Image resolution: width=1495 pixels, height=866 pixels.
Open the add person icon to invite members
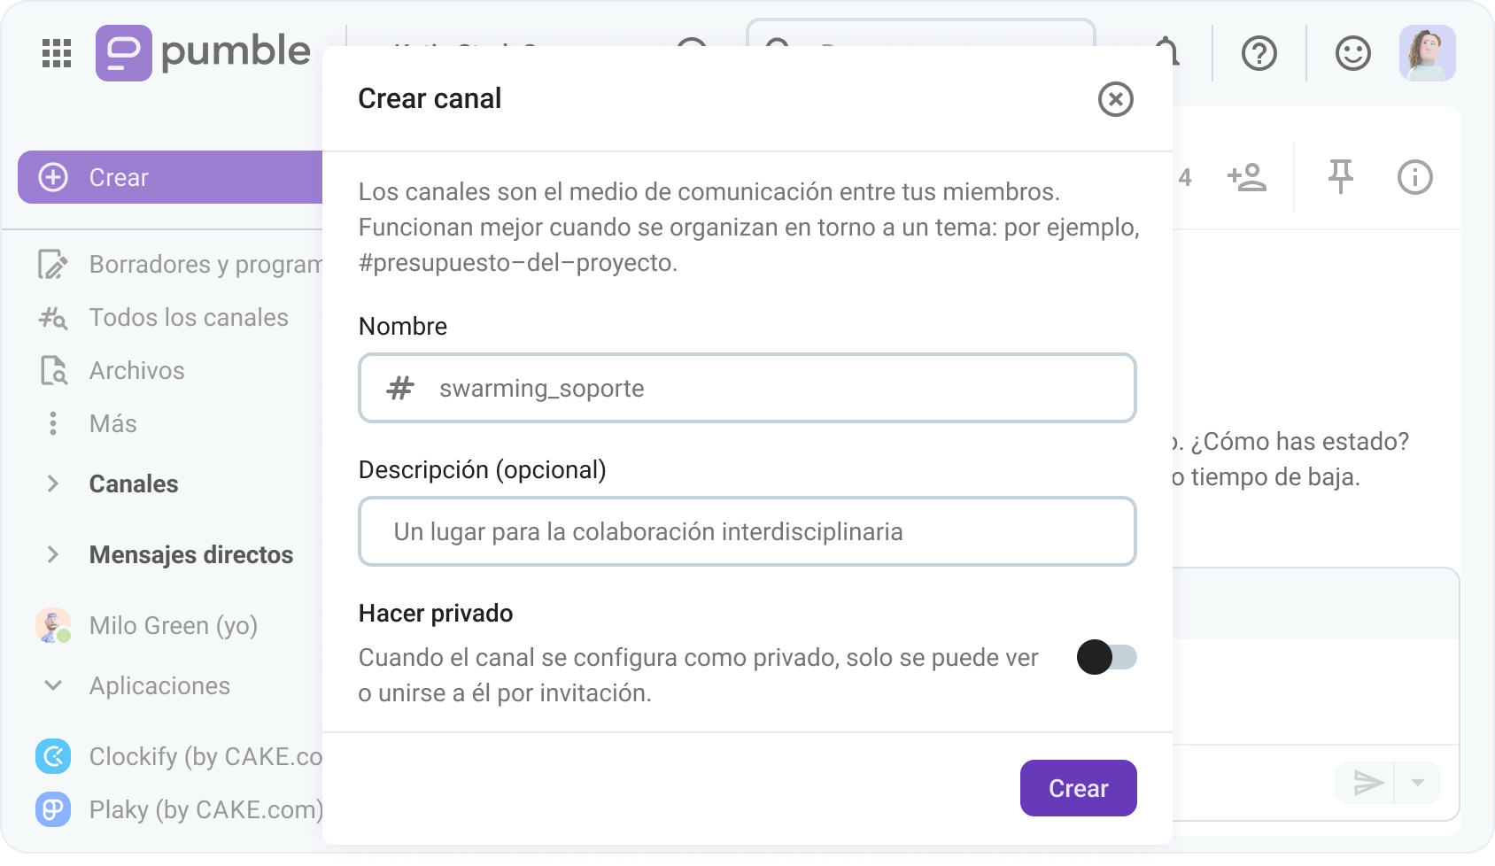tap(1248, 177)
